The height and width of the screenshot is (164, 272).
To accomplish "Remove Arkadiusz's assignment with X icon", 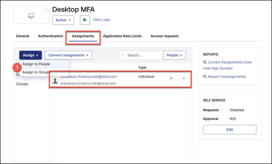I will [x=184, y=78].
